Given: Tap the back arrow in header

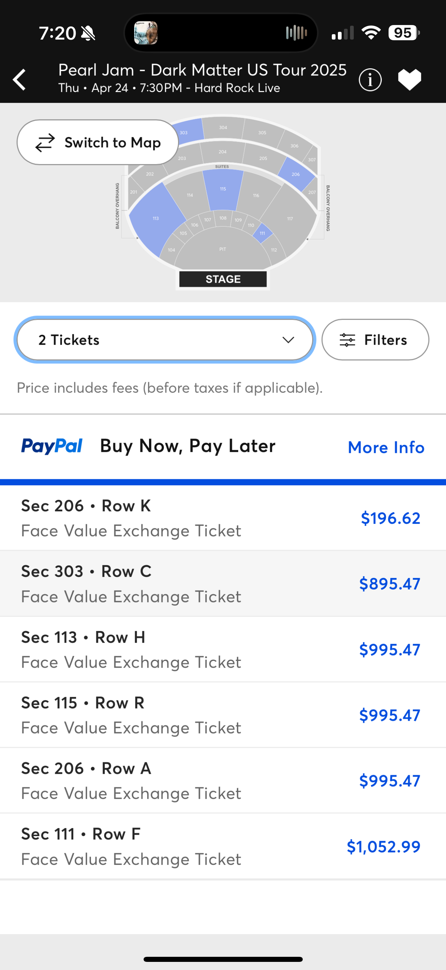Looking at the screenshot, I should click(x=20, y=79).
